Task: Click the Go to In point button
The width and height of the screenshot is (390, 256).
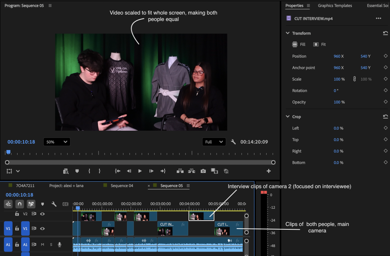Action: click(x=118, y=171)
